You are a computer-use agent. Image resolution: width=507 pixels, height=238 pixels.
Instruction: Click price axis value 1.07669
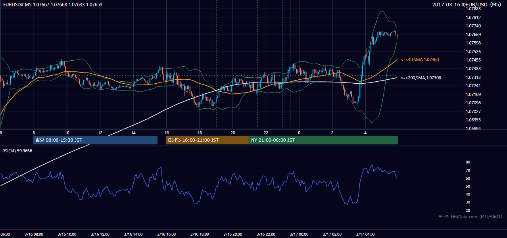(x=474, y=35)
